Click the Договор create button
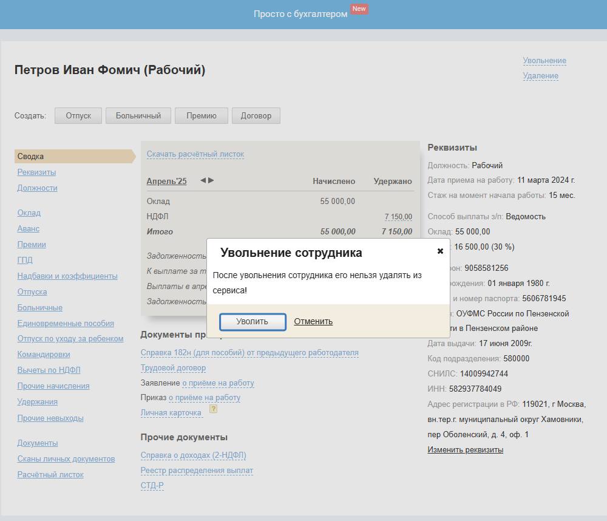The image size is (607, 521). pos(256,115)
